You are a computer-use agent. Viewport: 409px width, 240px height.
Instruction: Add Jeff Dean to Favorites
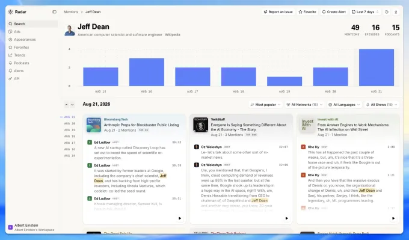(x=307, y=12)
